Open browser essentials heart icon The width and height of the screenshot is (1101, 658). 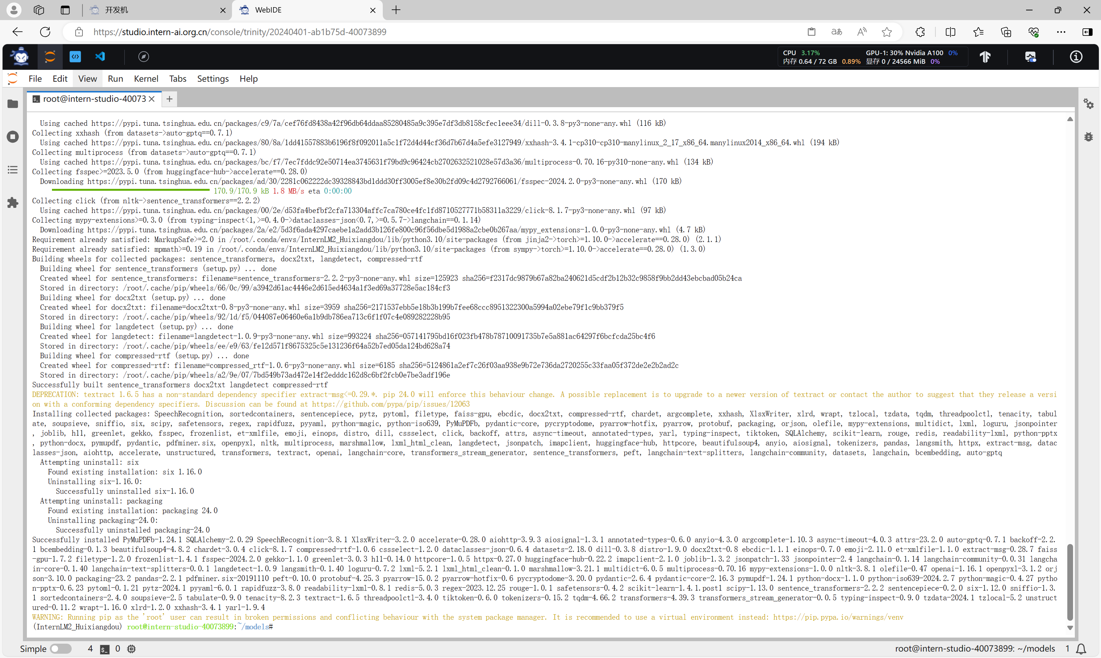tap(1034, 32)
